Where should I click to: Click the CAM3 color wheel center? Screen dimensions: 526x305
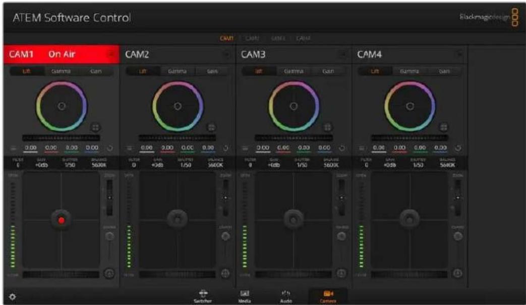[294, 106]
